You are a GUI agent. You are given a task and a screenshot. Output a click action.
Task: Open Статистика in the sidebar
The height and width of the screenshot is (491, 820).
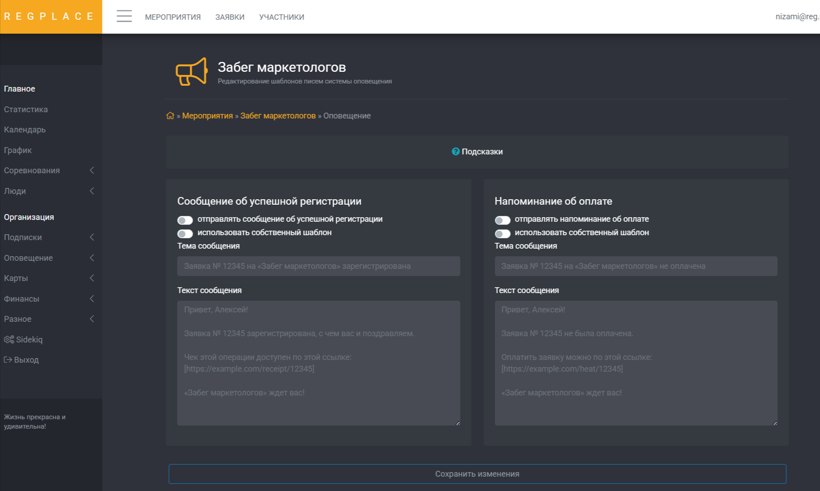(26, 109)
